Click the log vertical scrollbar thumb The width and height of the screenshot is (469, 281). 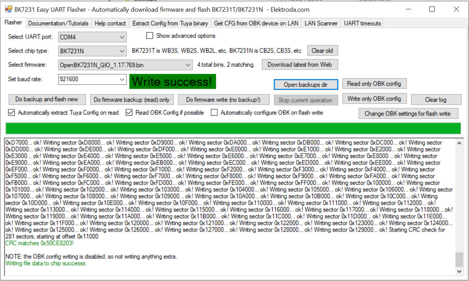459,260
